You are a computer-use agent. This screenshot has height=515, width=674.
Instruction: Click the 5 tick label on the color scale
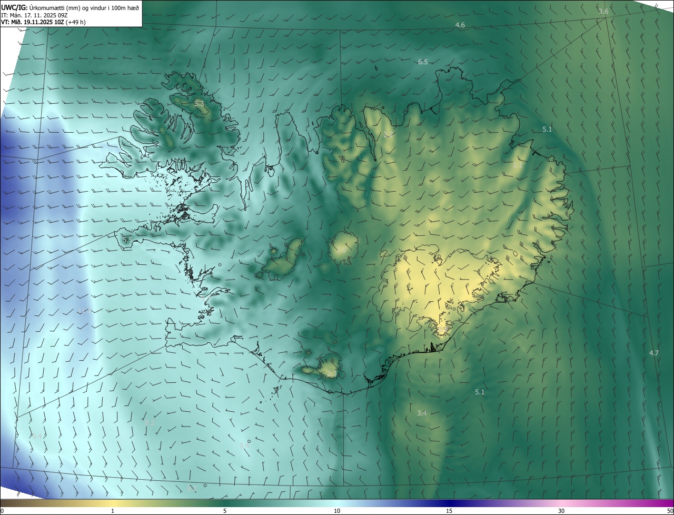pos(225,511)
